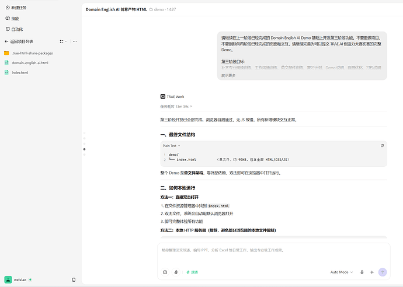
Task: Open the file list view-mode dropdown
Action: (x=63, y=41)
